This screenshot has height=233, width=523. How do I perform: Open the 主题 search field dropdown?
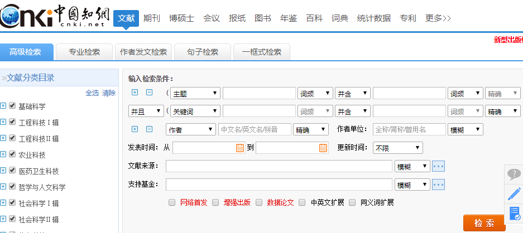195,93
